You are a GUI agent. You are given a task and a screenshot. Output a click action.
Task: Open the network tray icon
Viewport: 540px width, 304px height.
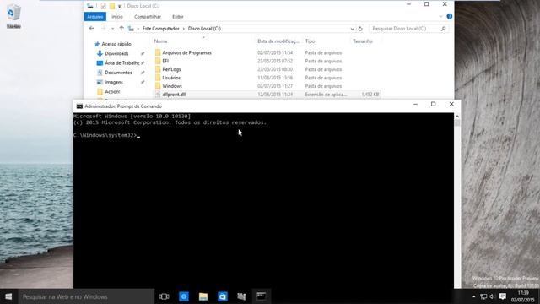483,296
